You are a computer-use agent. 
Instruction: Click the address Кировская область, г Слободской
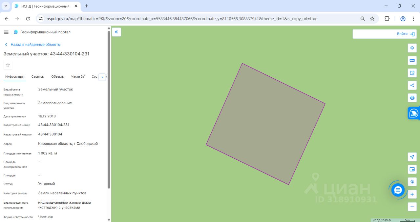pyautogui.click(x=68, y=144)
